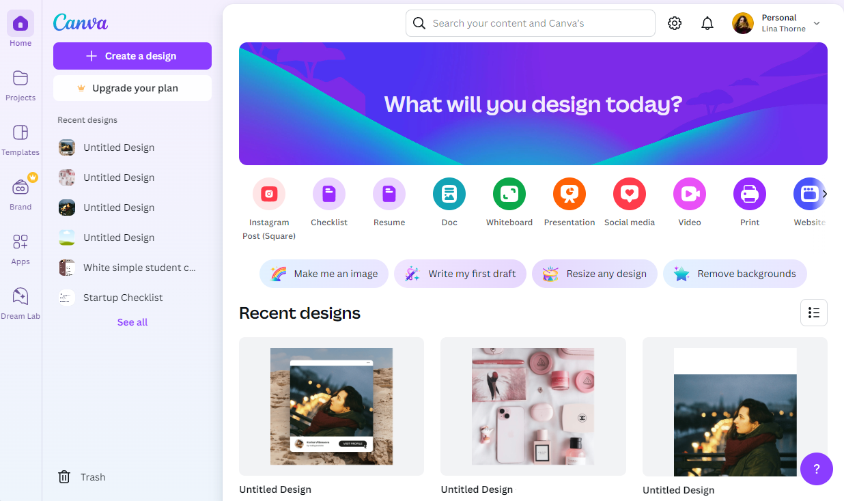Open second Untitled Design in sidebar list
Viewport: 844px width, 501px height.
(x=132, y=177)
